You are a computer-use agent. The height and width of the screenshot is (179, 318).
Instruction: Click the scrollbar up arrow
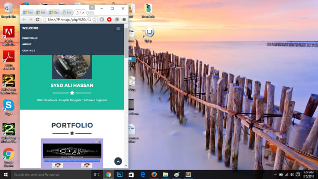coord(126,26)
